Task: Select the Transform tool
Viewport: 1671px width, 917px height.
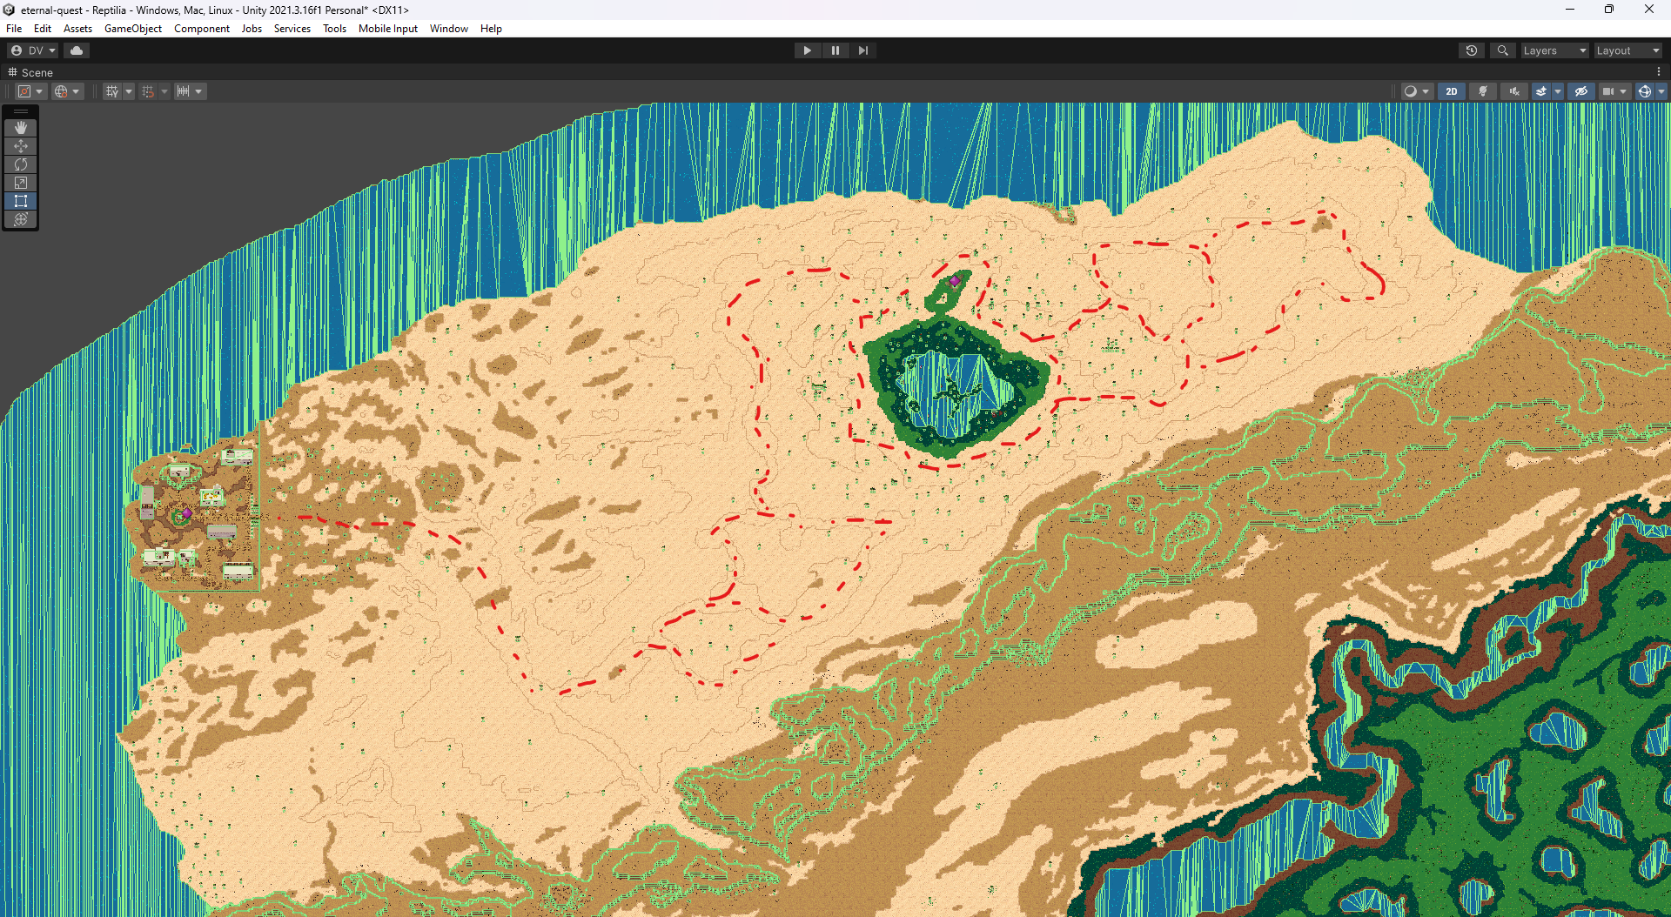Action: [21, 219]
